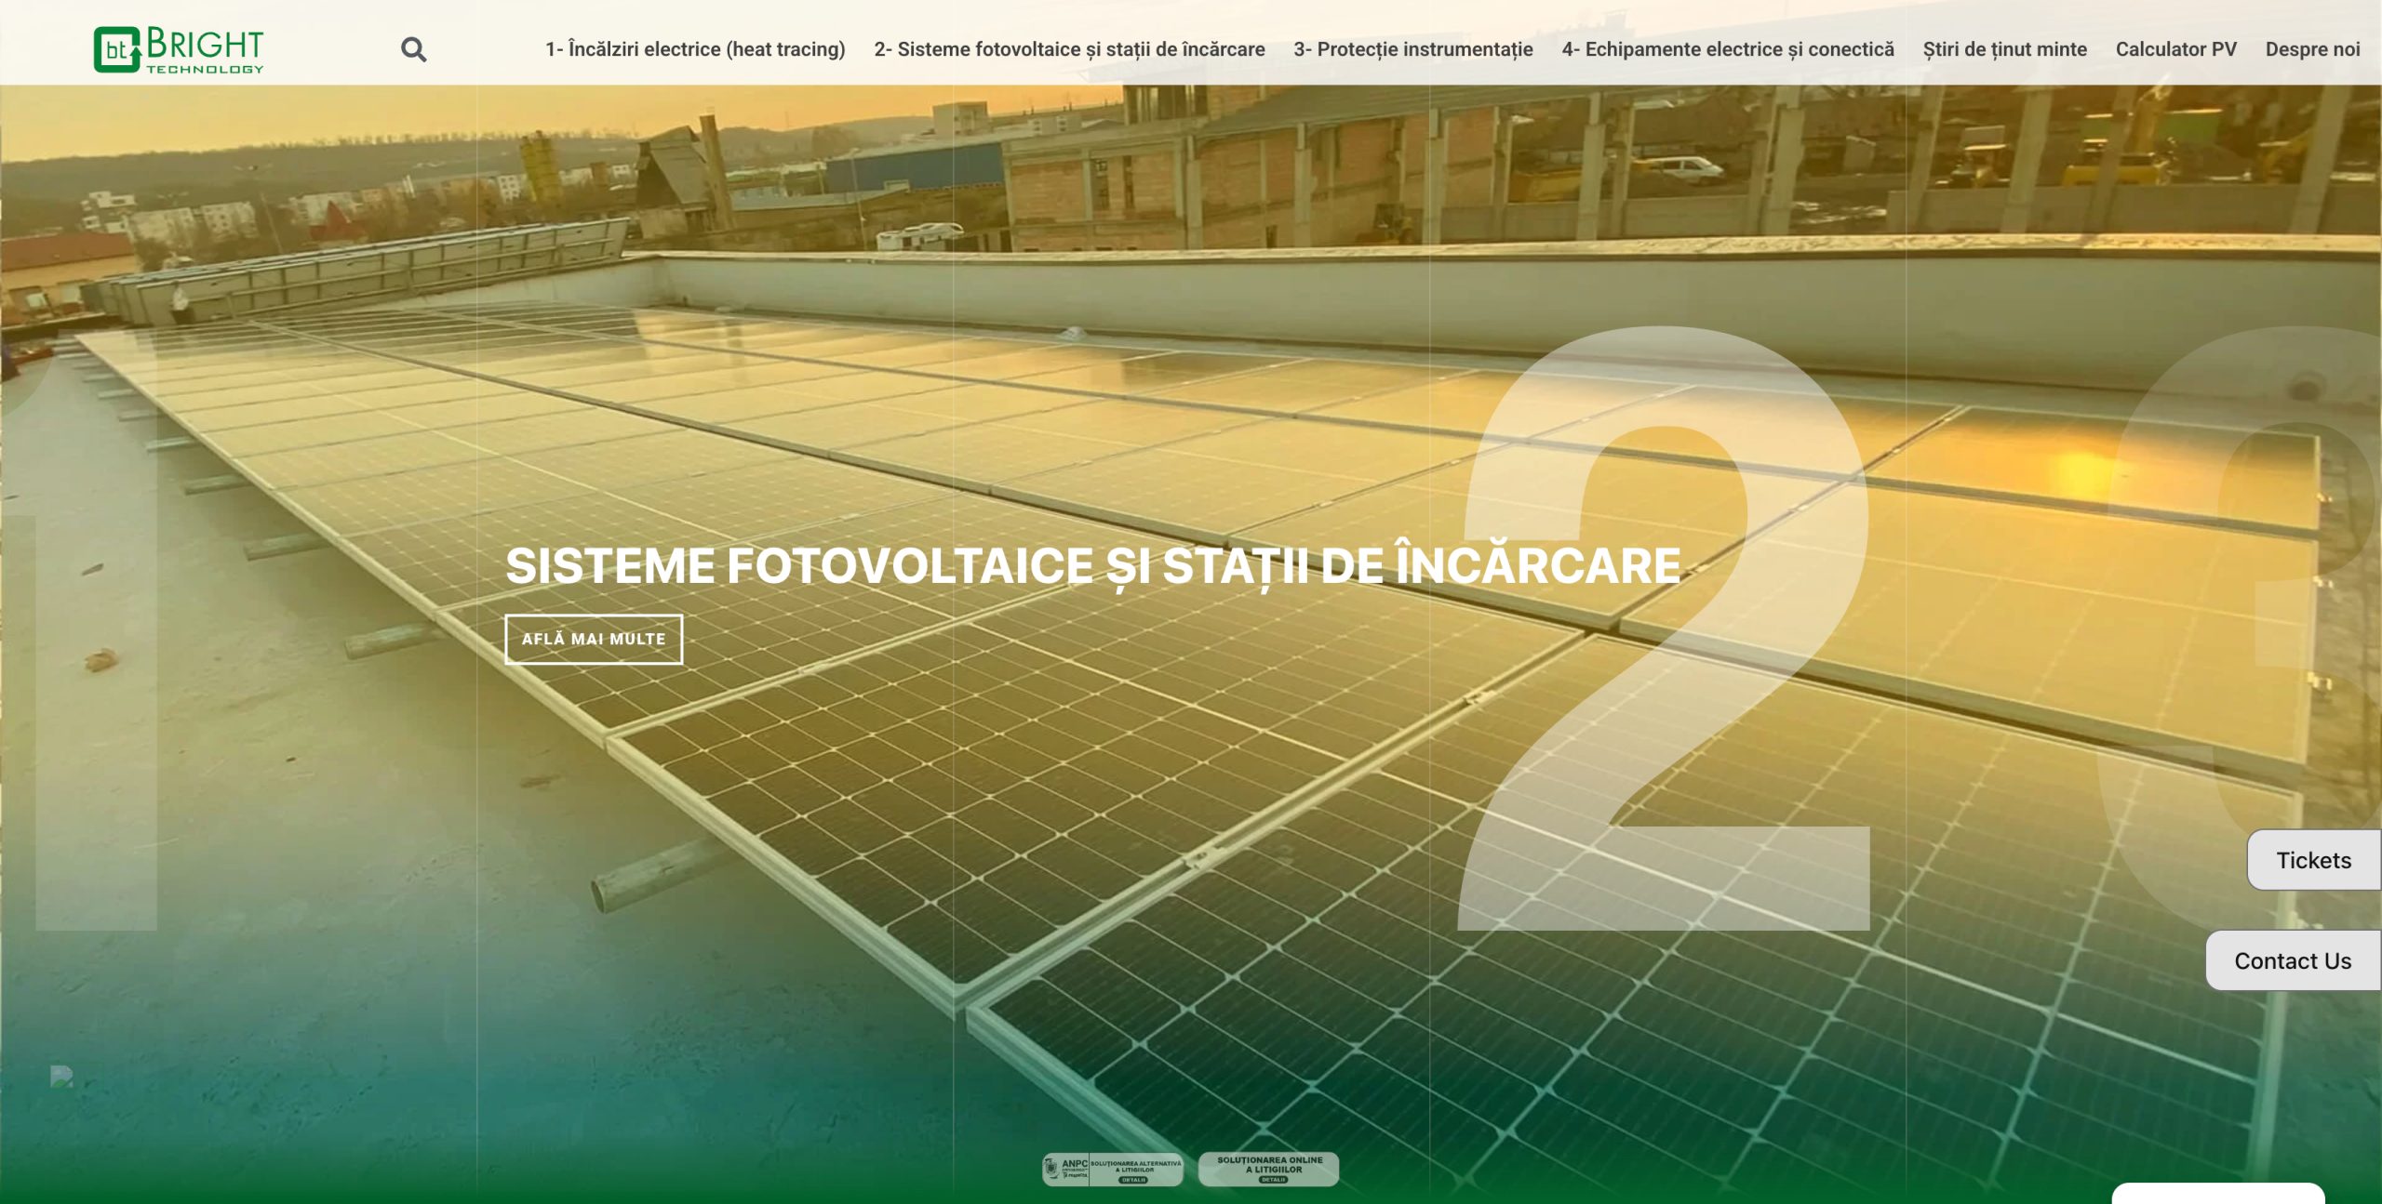Screen dimensions: 2382x1204
Task: Go to homepage via Bright Technology logo
Action: click(x=179, y=49)
